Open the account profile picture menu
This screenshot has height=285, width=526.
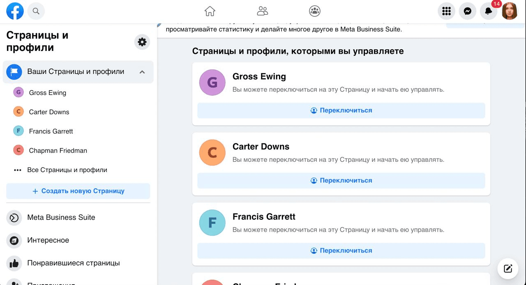[510, 11]
